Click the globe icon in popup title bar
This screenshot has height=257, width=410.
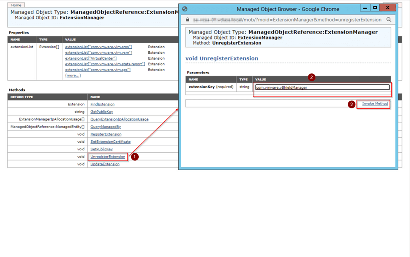click(185, 9)
